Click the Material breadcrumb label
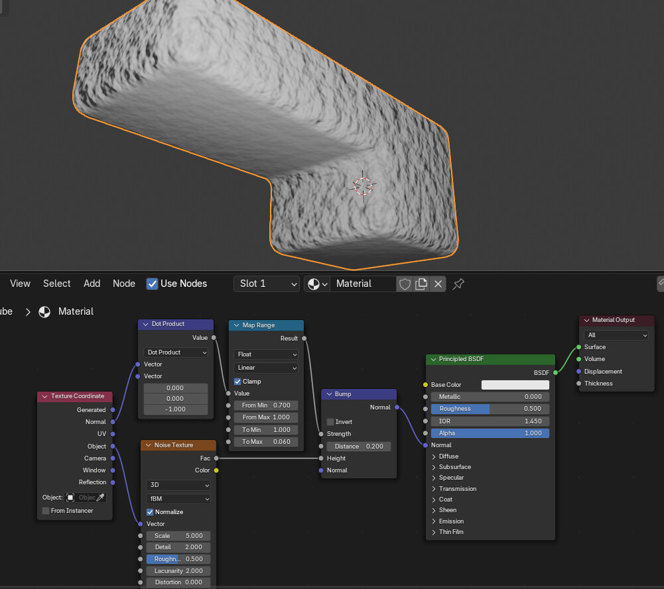Screen dimensions: 664x589 (76, 311)
